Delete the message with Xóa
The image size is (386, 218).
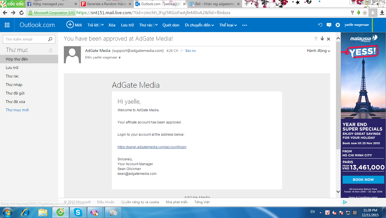(x=112, y=25)
